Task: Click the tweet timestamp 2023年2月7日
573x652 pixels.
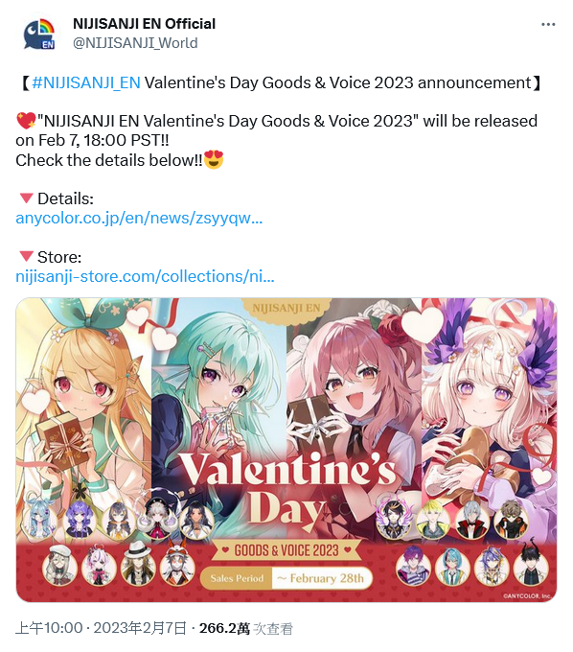Action: [140, 628]
